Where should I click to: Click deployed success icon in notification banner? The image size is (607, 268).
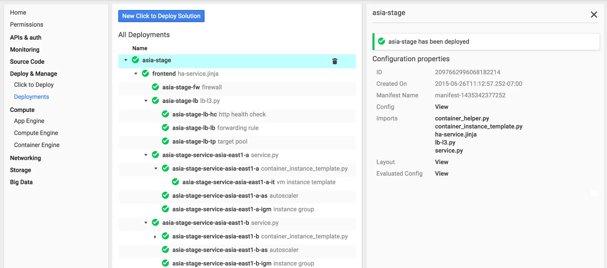tap(382, 41)
